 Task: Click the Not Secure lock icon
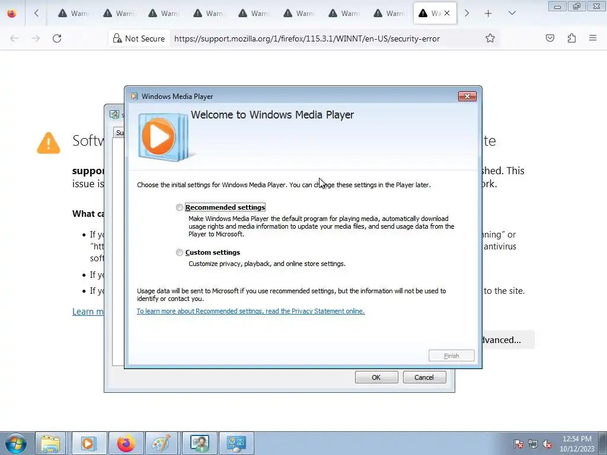[117, 39]
